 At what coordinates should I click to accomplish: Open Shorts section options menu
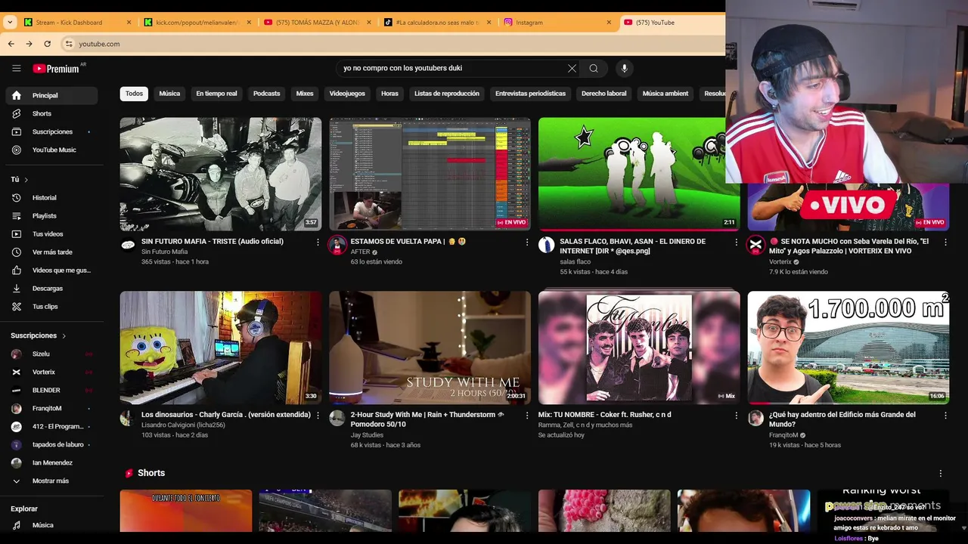(941, 474)
